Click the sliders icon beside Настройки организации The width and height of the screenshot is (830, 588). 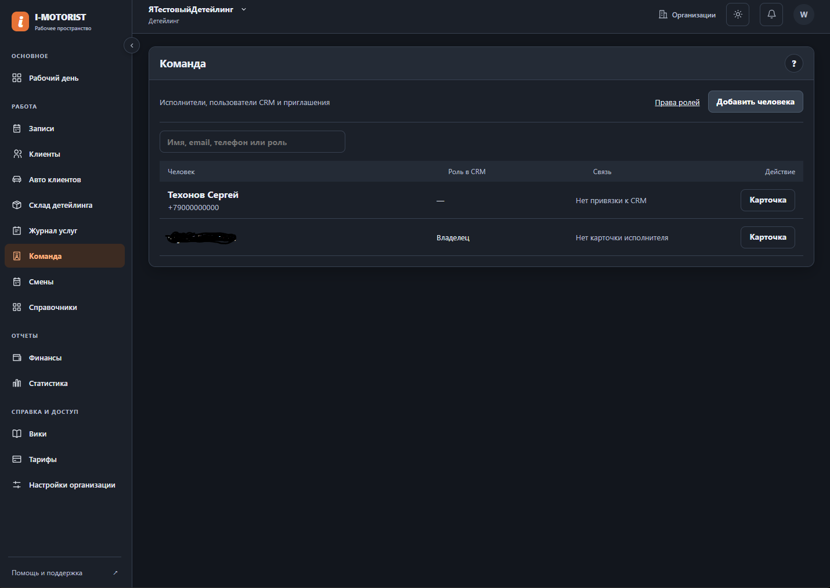point(17,485)
